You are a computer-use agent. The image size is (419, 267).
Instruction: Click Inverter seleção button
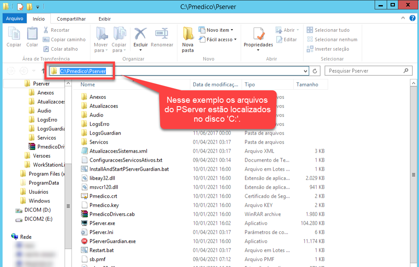click(328, 49)
